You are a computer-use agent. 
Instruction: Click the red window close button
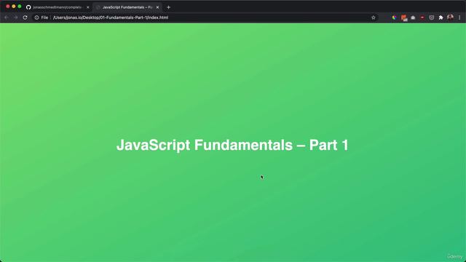[8, 7]
